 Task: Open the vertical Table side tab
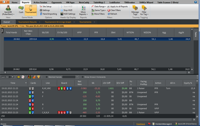[196, 34]
